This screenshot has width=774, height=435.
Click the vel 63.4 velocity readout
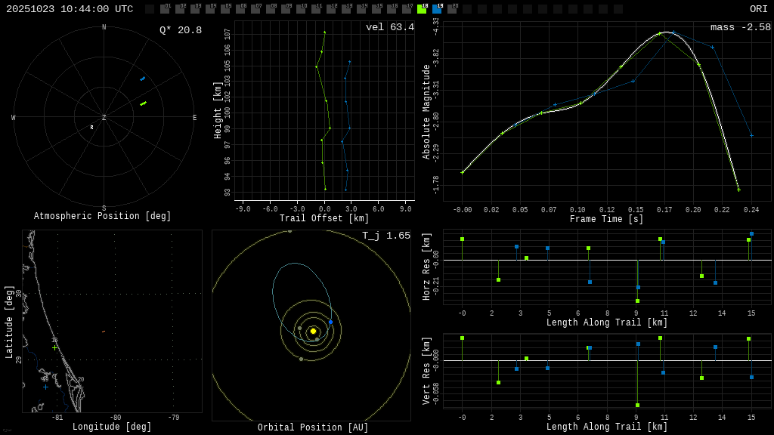(x=390, y=27)
